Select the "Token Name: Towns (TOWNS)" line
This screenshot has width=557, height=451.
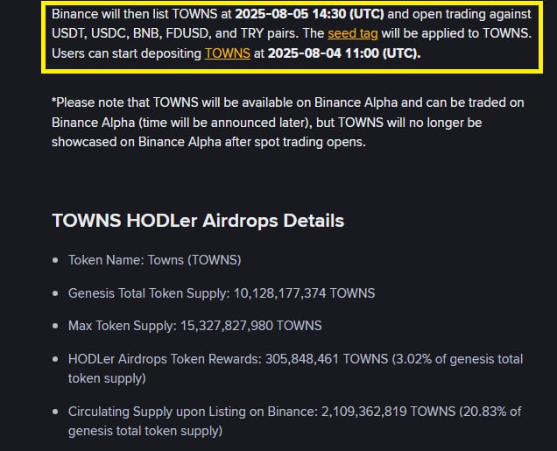point(155,260)
